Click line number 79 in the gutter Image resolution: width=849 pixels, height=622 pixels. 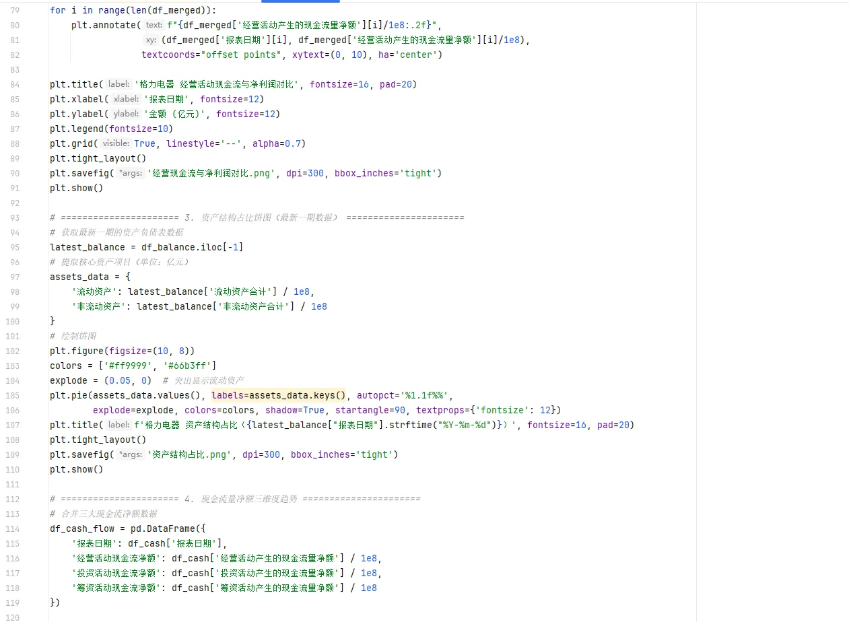[14, 11]
